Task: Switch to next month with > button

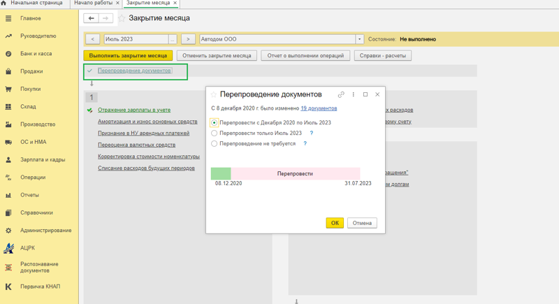Action: (x=188, y=39)
